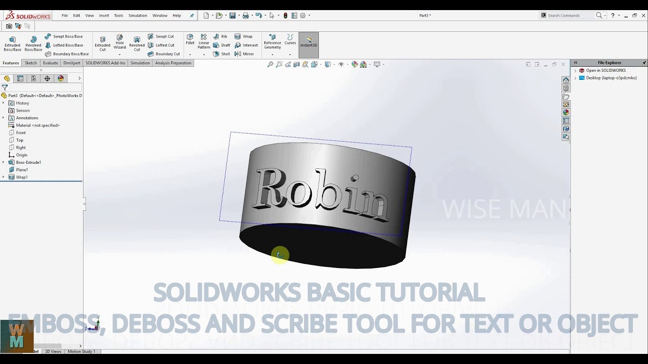Expand the History folder
This screenshot has width=648, height=364.
pos(4,103)
